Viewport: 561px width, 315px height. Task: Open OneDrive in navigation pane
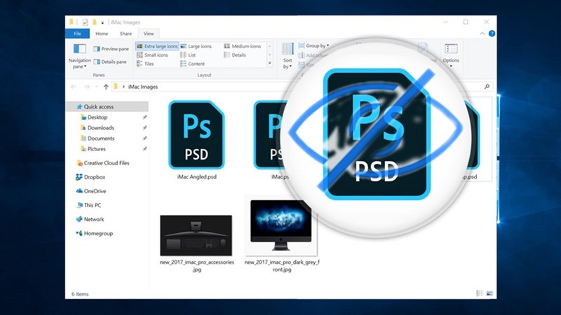click(x=91, y=191)
